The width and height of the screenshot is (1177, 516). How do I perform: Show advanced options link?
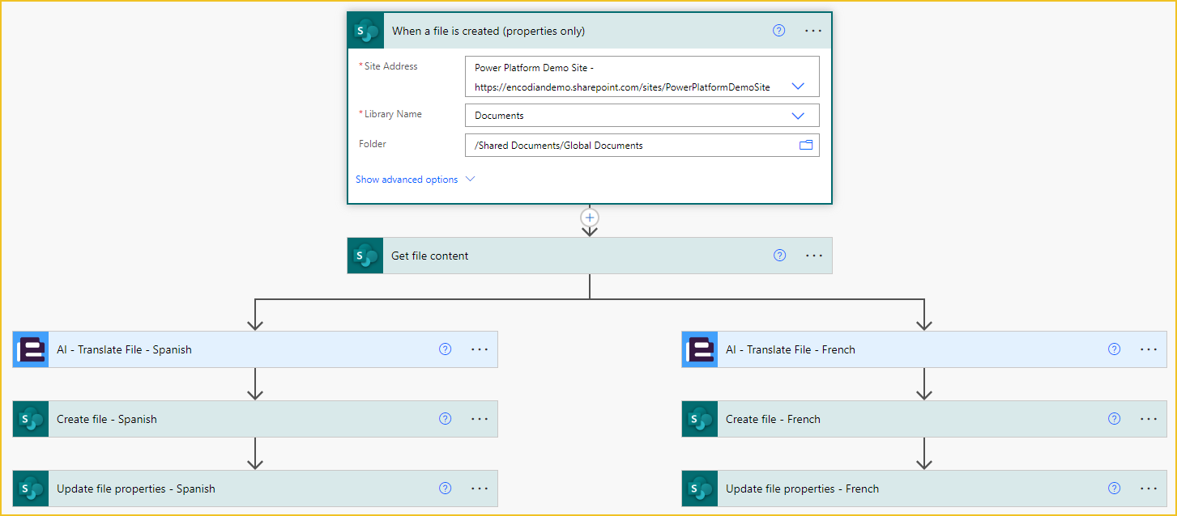(407, 180)
